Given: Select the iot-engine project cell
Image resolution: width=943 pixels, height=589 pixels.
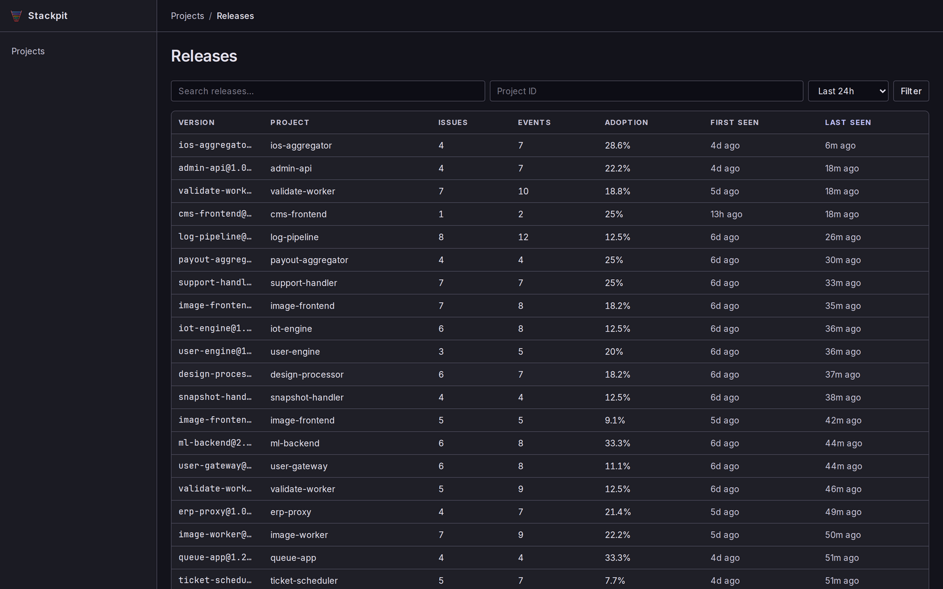Looking at the screenshot, I should (x=291, y=329).
